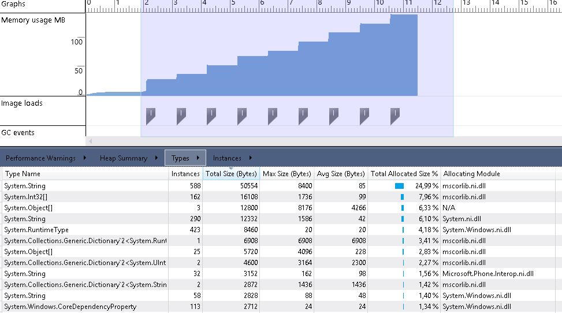Expand arrow next to Types

198,158
